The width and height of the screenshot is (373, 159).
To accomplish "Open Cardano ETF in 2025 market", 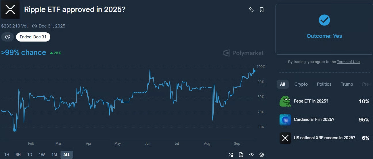I will (x=314, y=119).
